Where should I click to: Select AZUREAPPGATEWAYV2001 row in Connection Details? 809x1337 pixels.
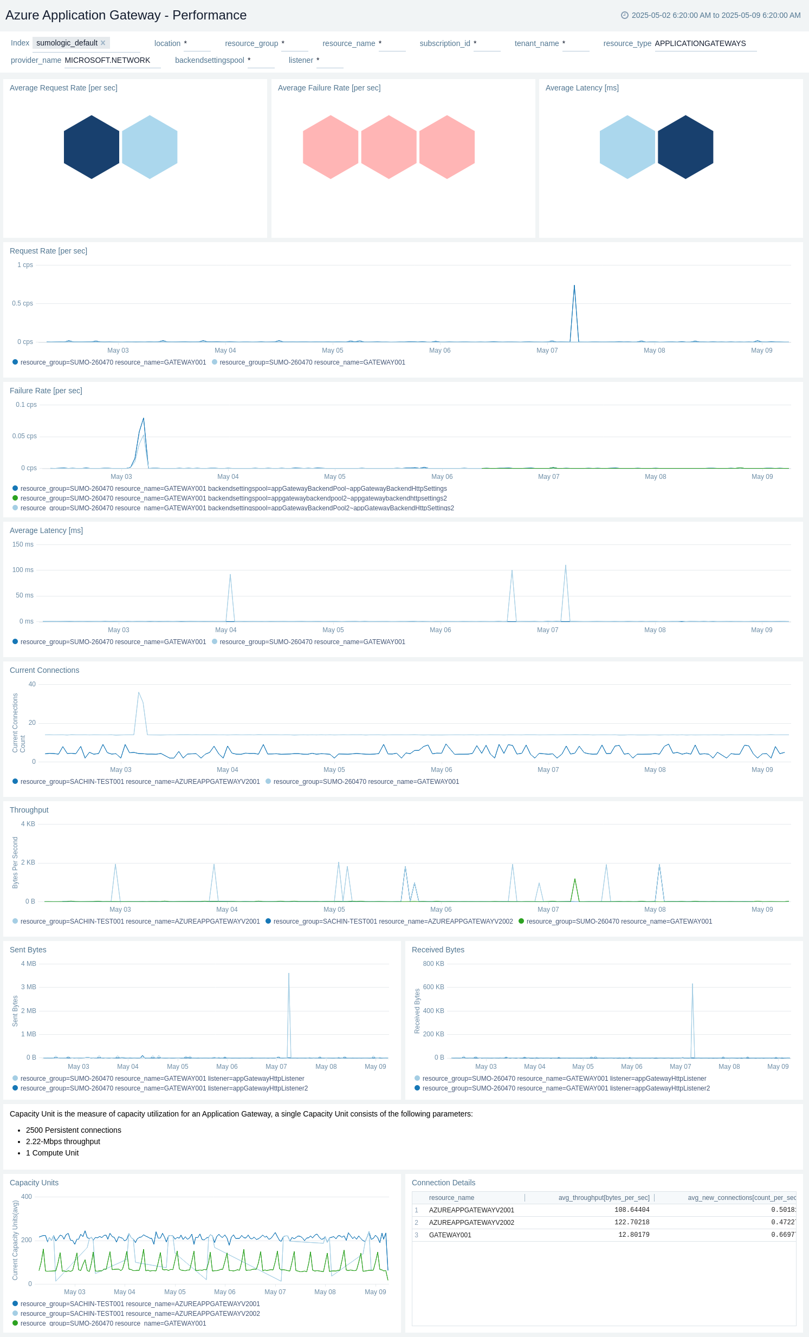[604, 1210]
